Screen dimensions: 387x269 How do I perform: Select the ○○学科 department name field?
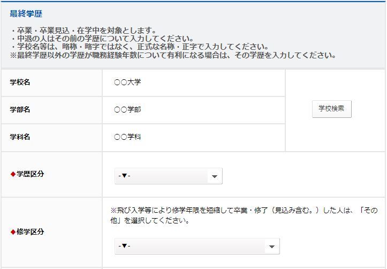point(127,137)
